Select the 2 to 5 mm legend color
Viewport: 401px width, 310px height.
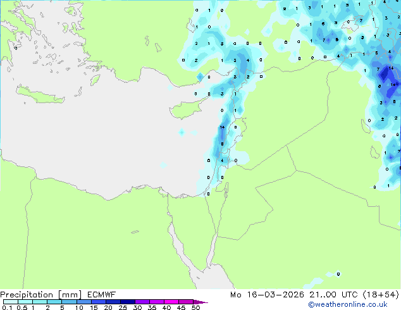pos(54,302)
